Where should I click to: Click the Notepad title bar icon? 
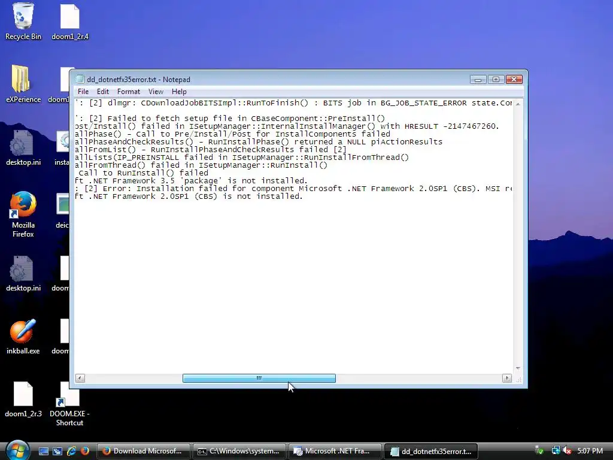(80, 80)
